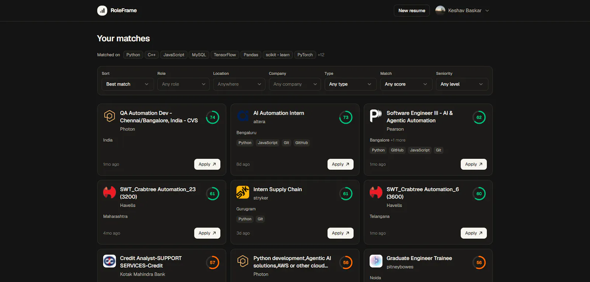The image size is (590, 282).
Task: Click the PyTorch matched skill tag
Action: pyautogui.click(x=305, y=55)
